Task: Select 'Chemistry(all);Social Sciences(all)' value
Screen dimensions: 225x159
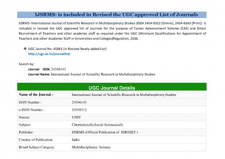Action: click(x=97, y=125)
